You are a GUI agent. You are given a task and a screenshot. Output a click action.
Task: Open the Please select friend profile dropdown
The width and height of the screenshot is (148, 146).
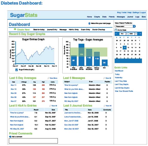125,26
